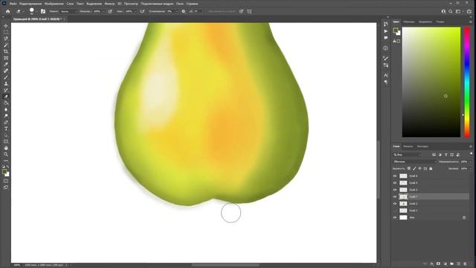
Task: Open the Изображение menu
Action: [54, 4]
